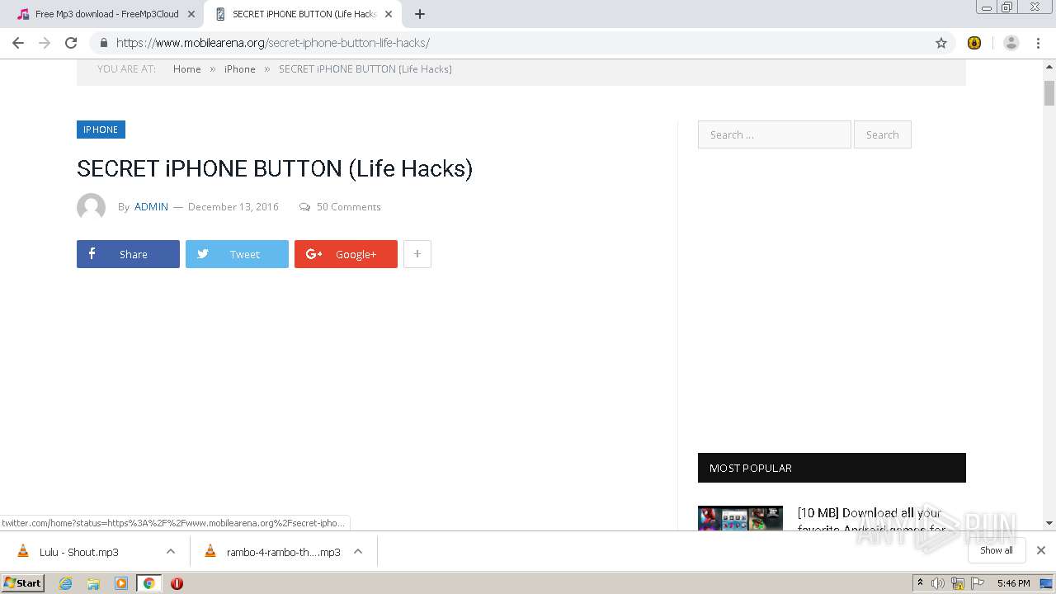Click the December 13, 2016 date
Screen dimensions: 1056x594
pyautogui.click(x=233, y=207)
